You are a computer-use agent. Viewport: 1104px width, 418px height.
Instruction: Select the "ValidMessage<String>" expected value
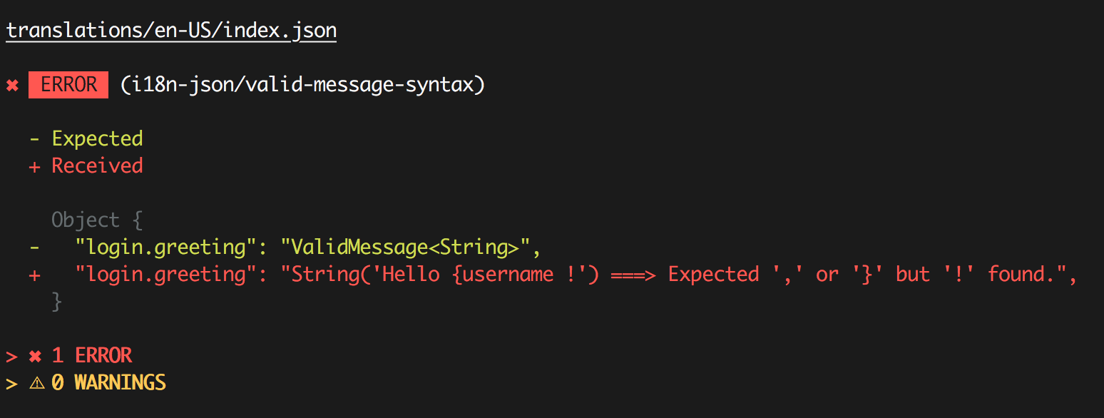404,248
